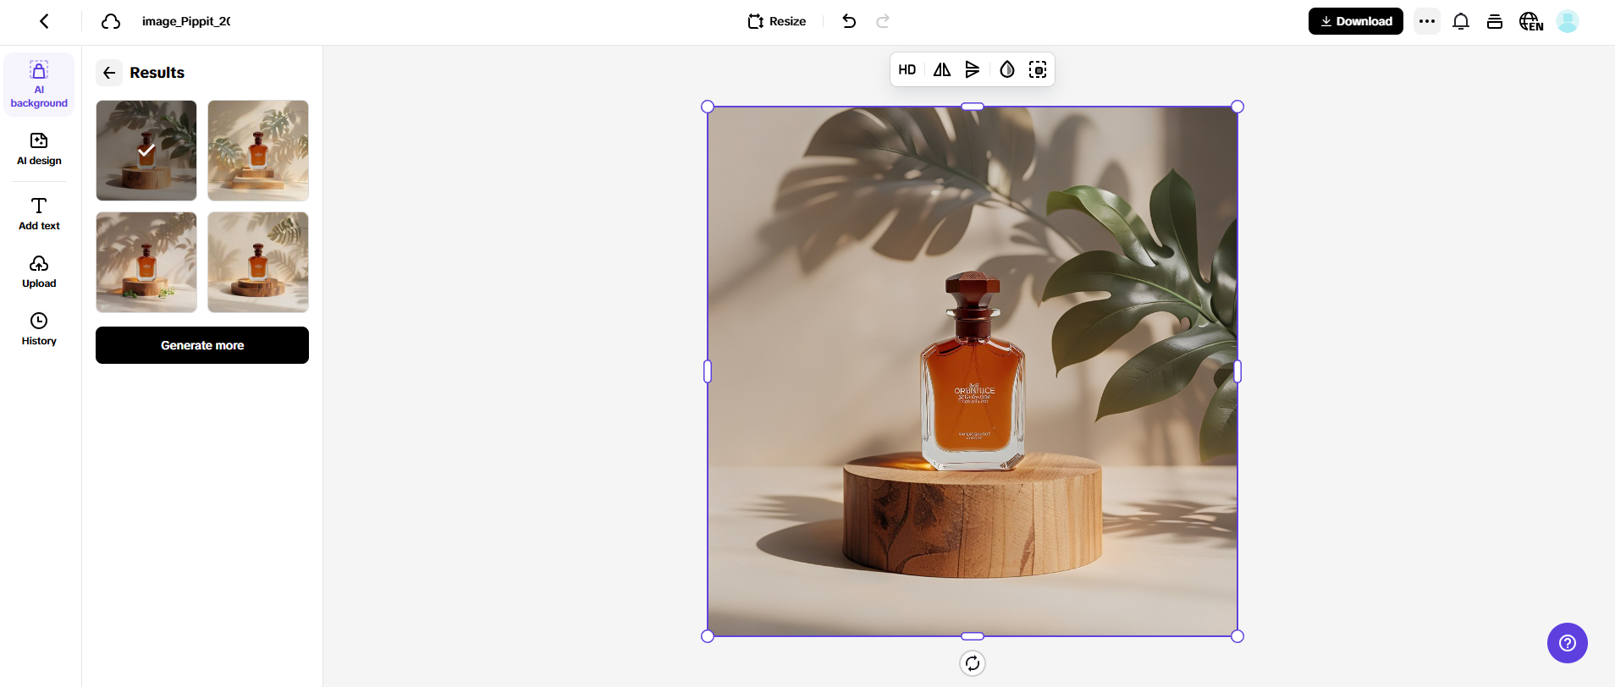Open the AI background panel

39,84
